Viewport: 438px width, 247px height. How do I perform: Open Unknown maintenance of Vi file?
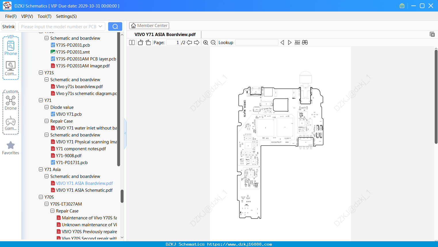coord(87,225)
